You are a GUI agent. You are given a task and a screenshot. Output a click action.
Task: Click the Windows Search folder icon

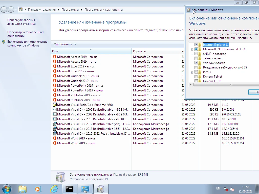coord(200,63)
